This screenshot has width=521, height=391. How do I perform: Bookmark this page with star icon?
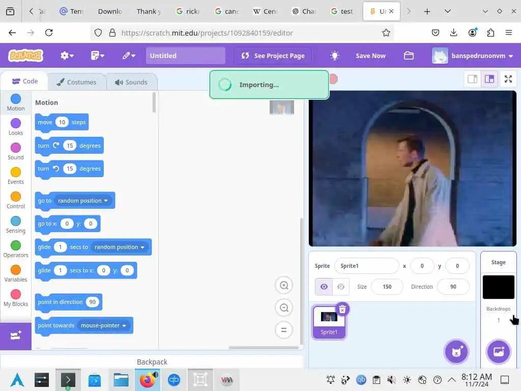pos(386,33)
